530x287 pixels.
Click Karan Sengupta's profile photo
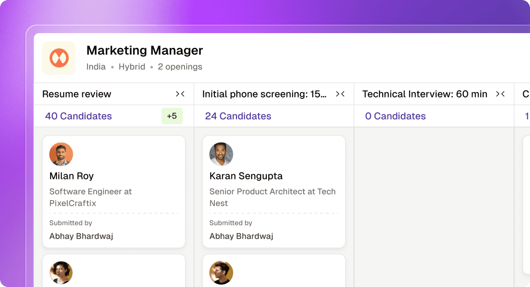[221, 154]
